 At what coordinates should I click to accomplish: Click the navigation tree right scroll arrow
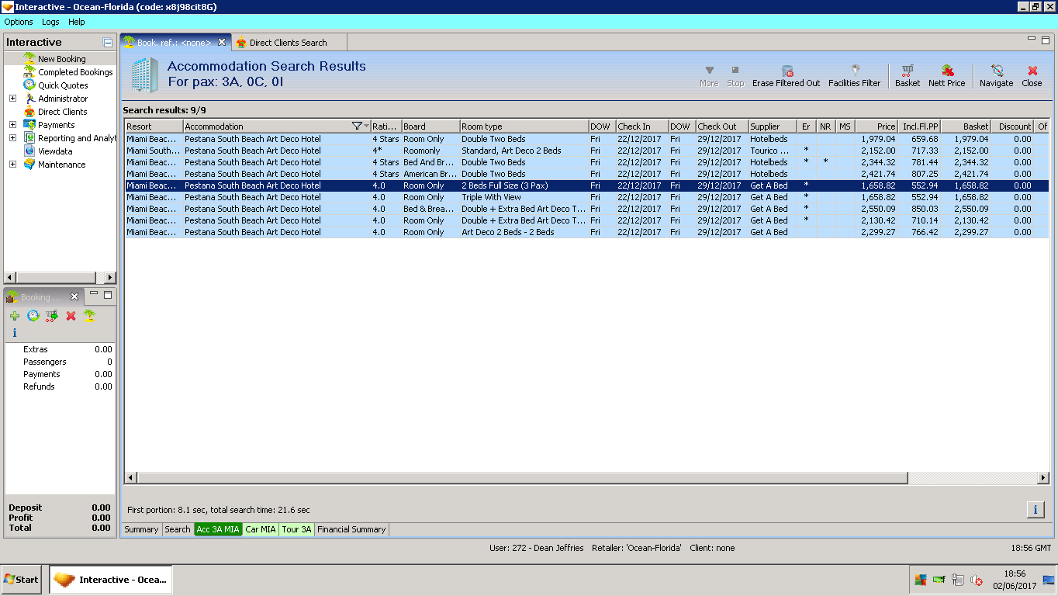point(110,278)
